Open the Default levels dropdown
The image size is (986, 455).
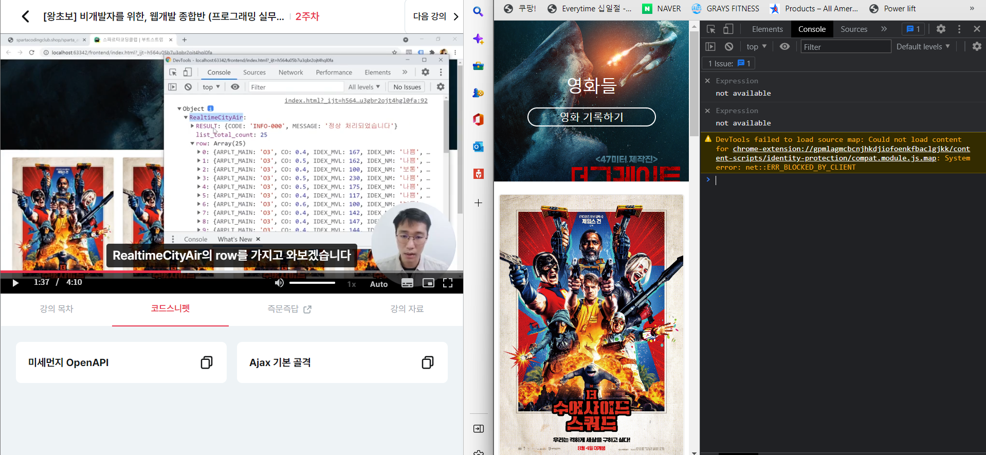(923, 47)
